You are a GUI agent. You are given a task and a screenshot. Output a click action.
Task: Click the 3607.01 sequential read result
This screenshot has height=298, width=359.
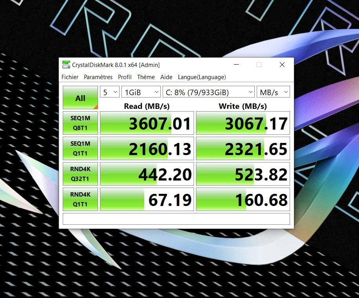pos(147,123)
